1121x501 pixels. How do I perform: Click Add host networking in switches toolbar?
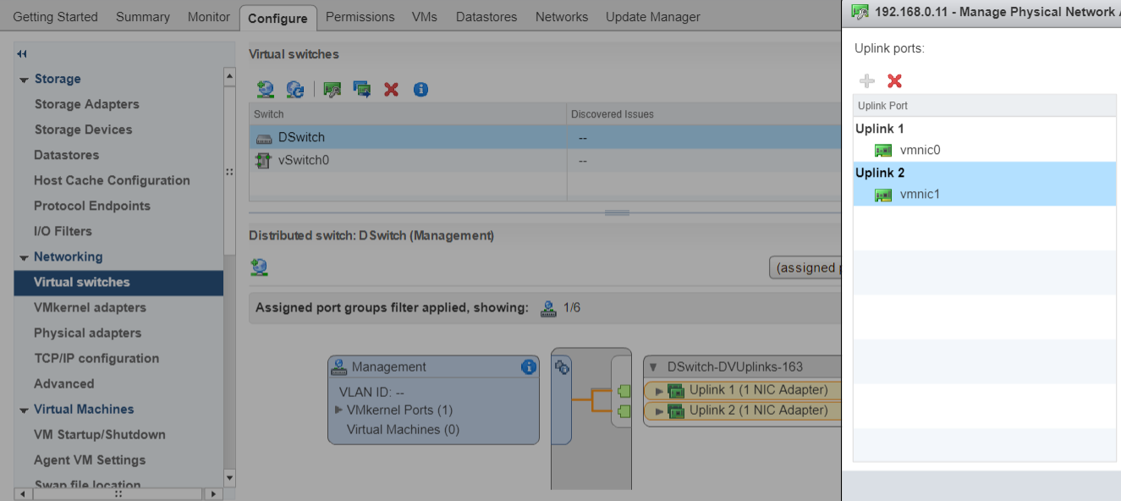coord(266,89)
